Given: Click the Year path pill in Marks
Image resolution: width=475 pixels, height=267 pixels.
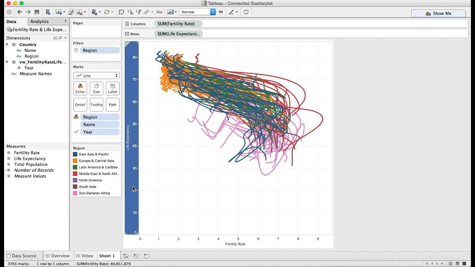Looking at the screenshot, I should [x=100, y=132].
